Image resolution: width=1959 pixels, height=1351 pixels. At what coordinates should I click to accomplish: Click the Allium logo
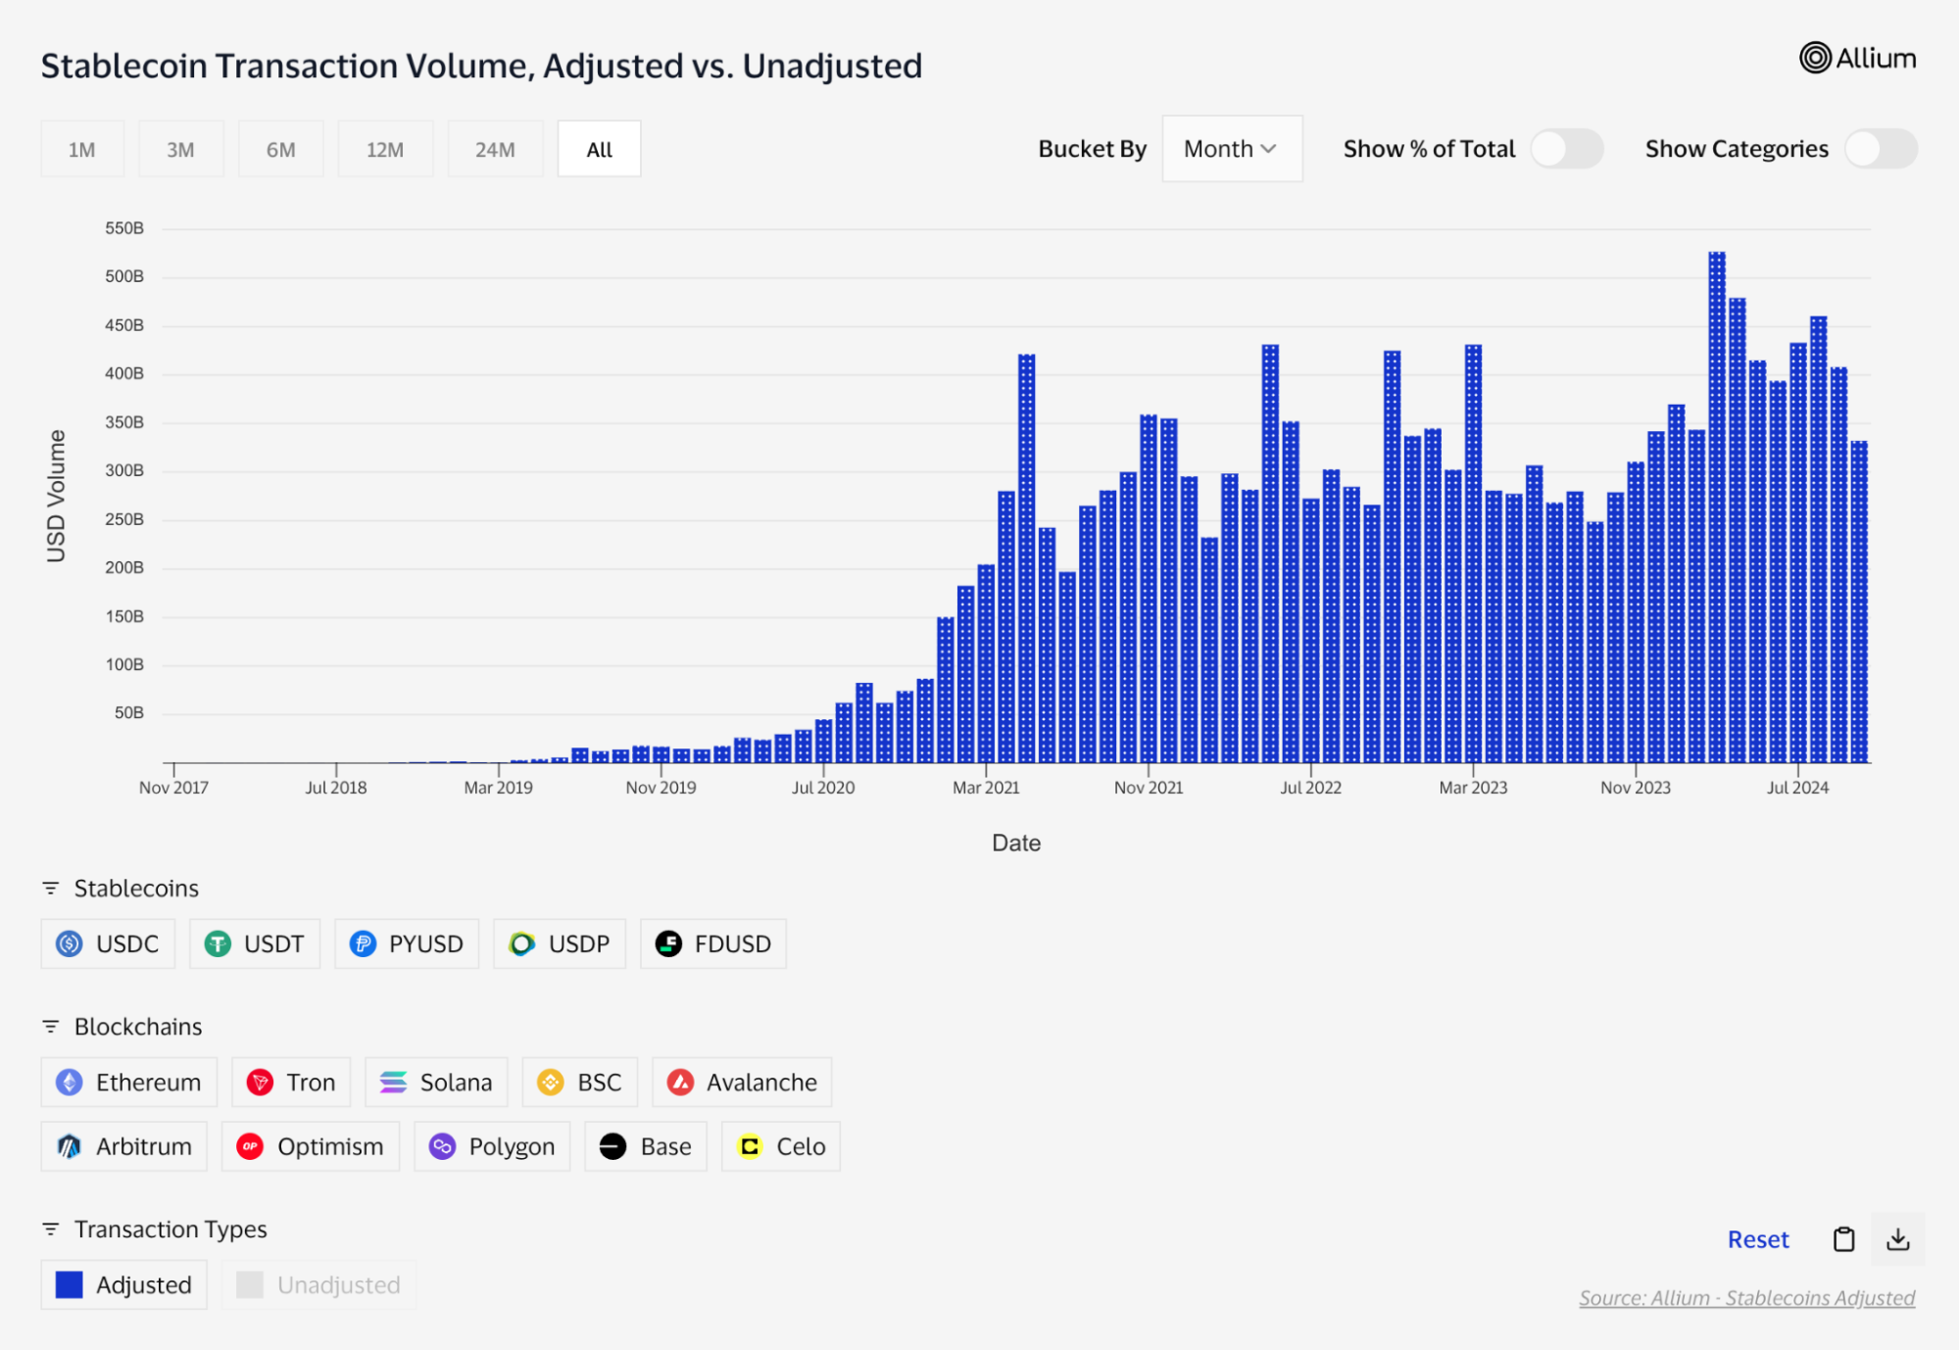(1857, 59)
